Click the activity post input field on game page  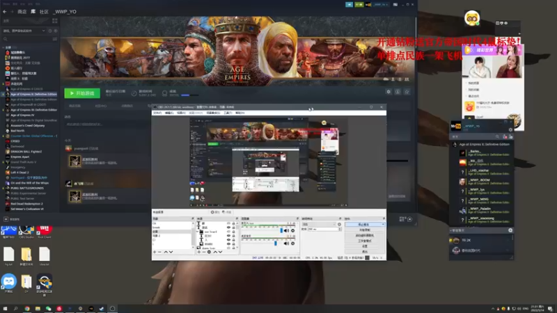click(107, 125)
